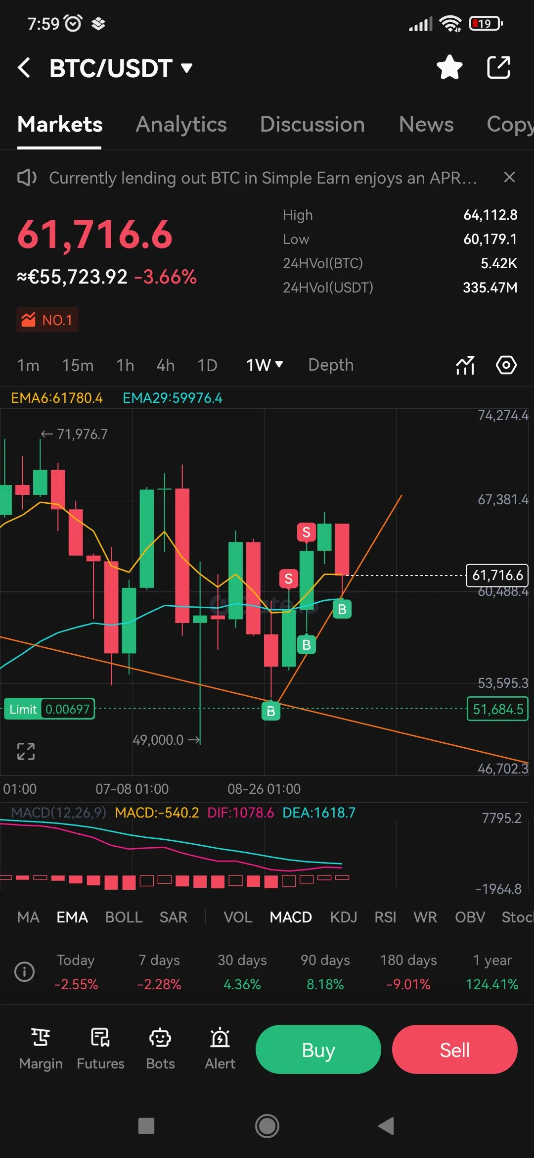This screenshot has height=1158, width=534.
Task: Tap the 180 days -9.01% value
Action: point(408,984)
